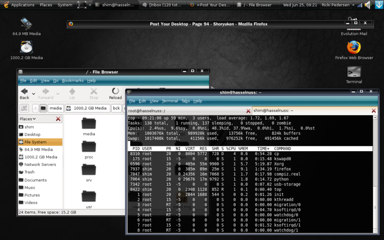The width and height of the screenshot is (384, 240).
Task: Click Ricki Pedersen user switcher
Action: 336,5
